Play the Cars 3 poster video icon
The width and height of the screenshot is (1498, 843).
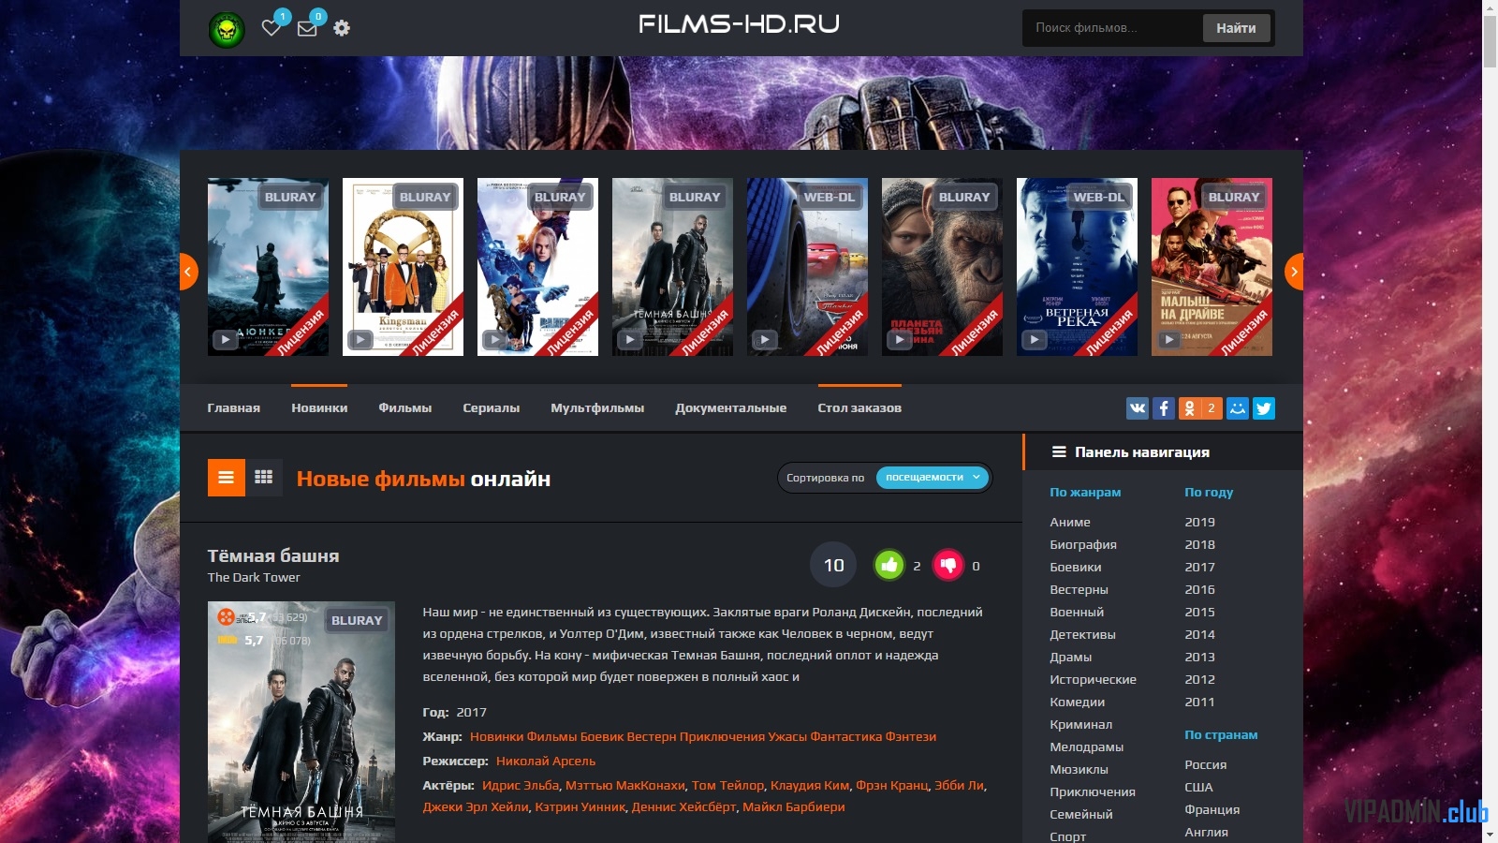click(764, 340)
